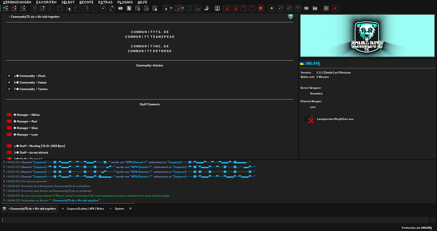Click the file transfer folder icon
Image resolution: width=437 pixels, height=231 pixels.
315,8
